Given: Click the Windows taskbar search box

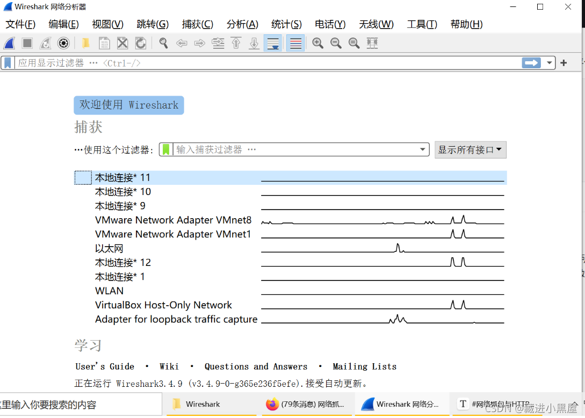Looking at the screenshot, I should click(81, 405).
